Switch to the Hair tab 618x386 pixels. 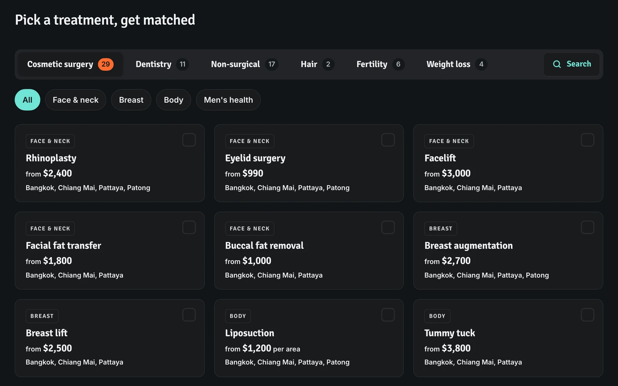click(317, 64)
